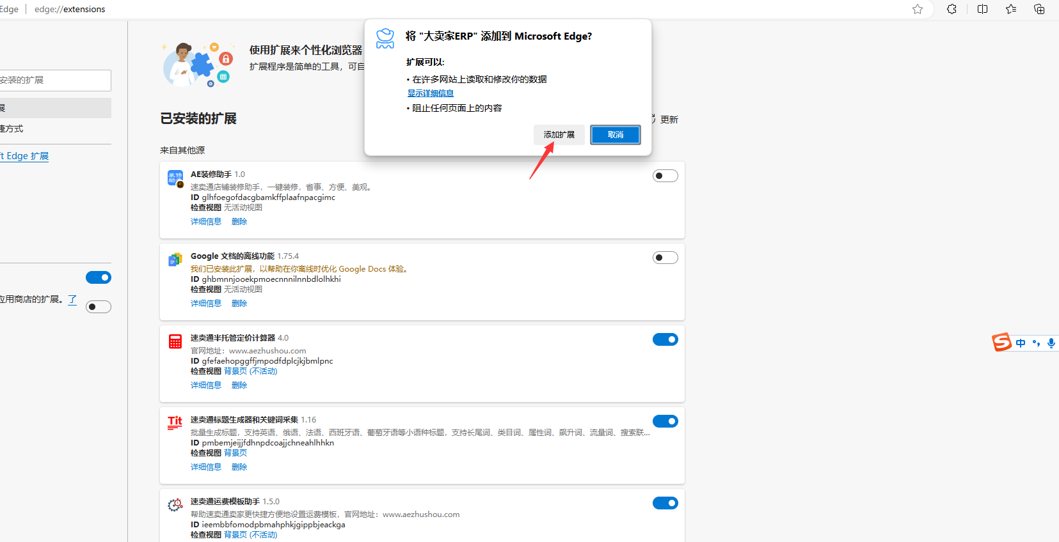Viewport: 1059px width, 542px height.
Task: Disable 速卖通标题生成器和关键词采集 toggle
Action: pos(665,421)
